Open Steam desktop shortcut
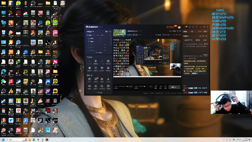Screen dimensions: 252x142 pyautogui.click(x=3, y=102)
